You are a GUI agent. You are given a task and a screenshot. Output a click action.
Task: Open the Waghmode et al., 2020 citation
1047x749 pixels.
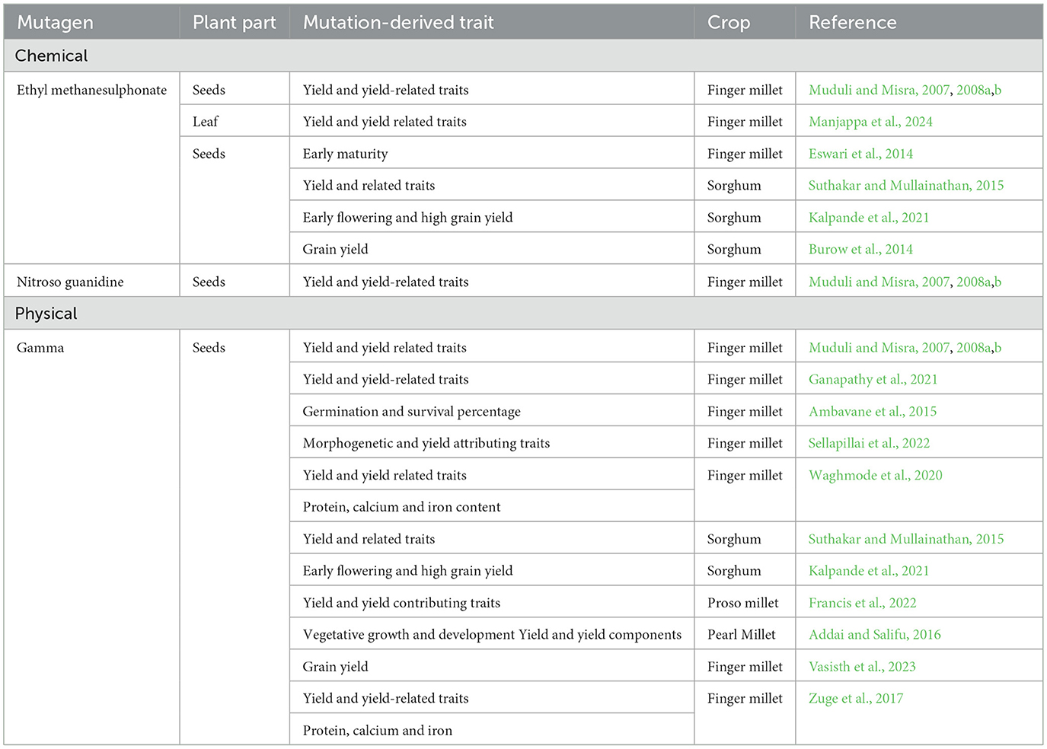[x=875, y=475]
